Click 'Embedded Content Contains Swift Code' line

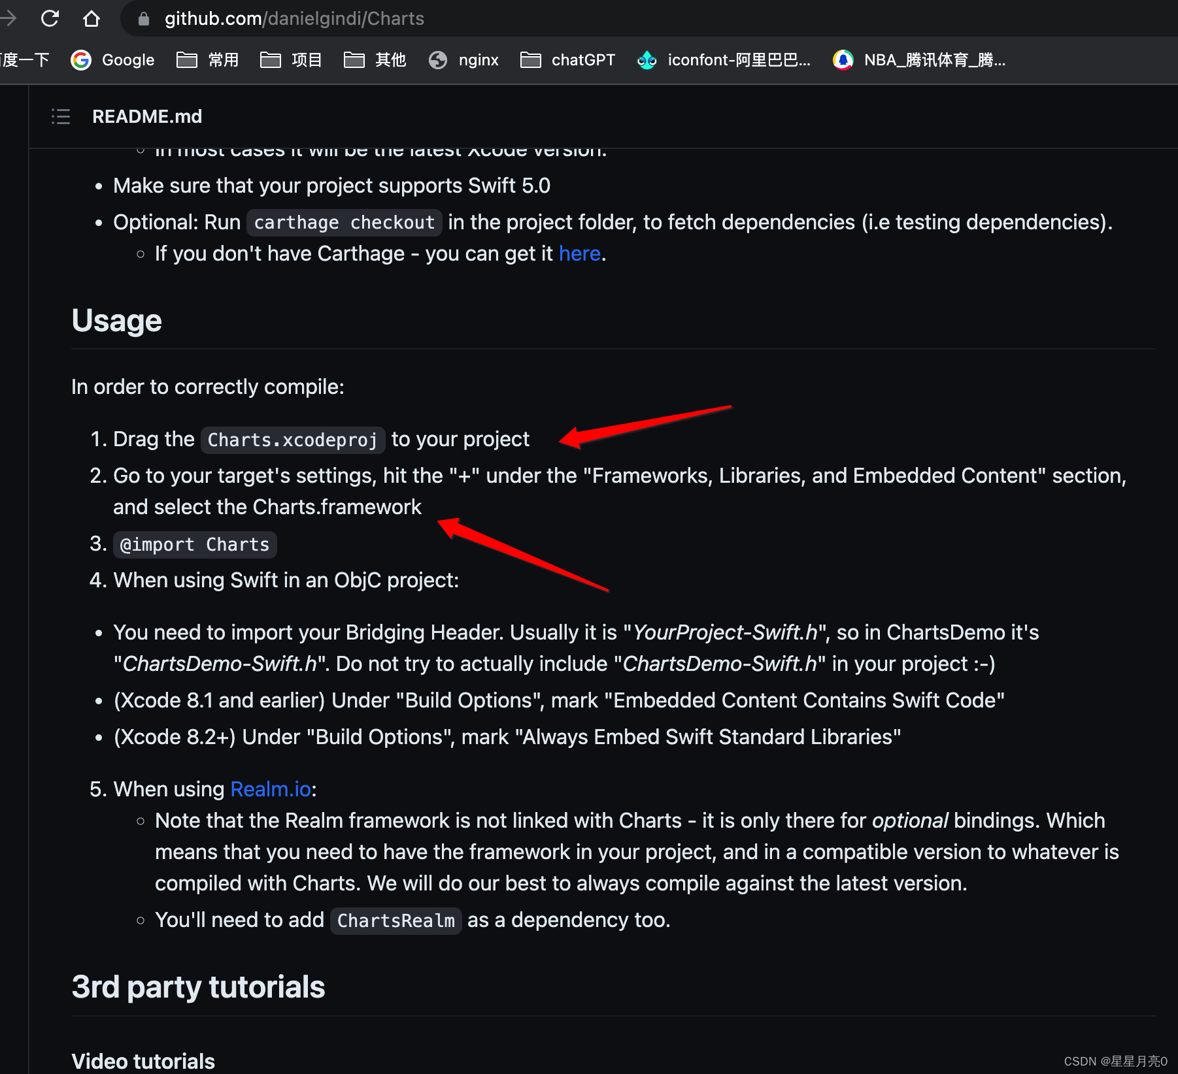[560, 700]
